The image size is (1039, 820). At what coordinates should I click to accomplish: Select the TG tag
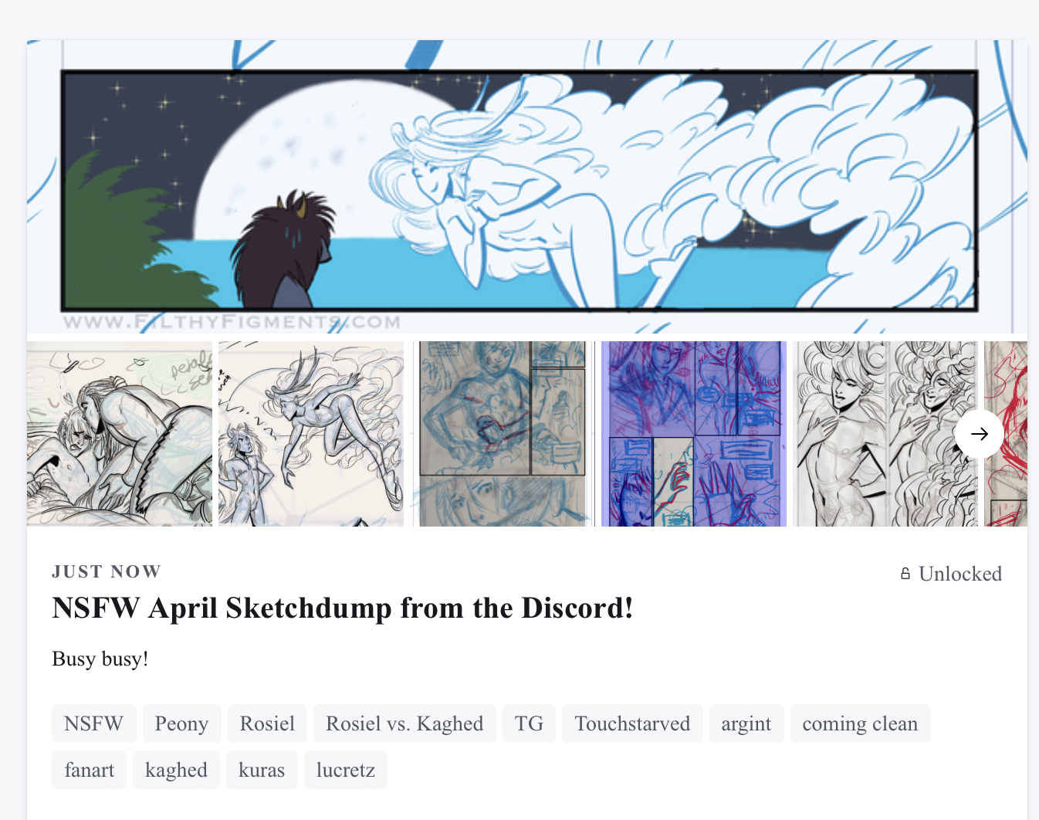[529, 723]
